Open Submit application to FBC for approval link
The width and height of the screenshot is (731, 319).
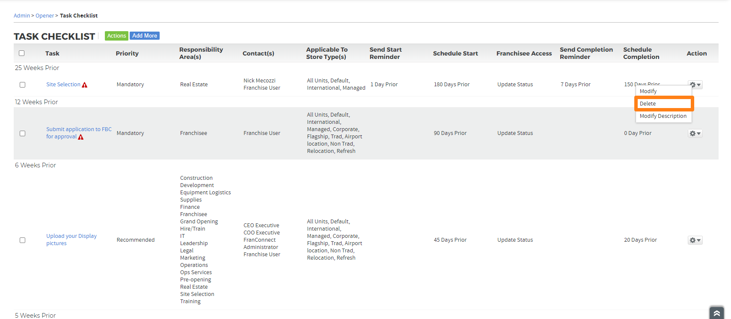79,133
